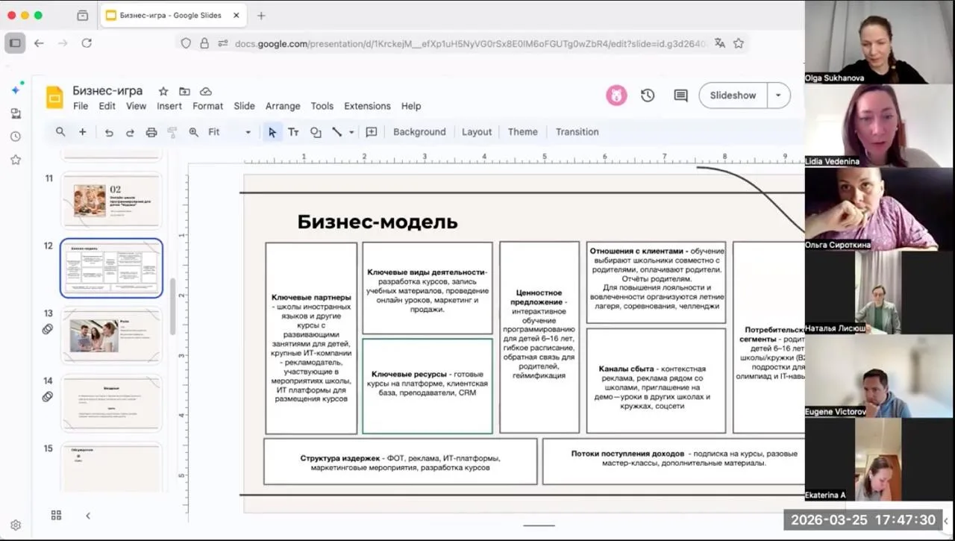Open Google Slides home logo

[54, 98]
